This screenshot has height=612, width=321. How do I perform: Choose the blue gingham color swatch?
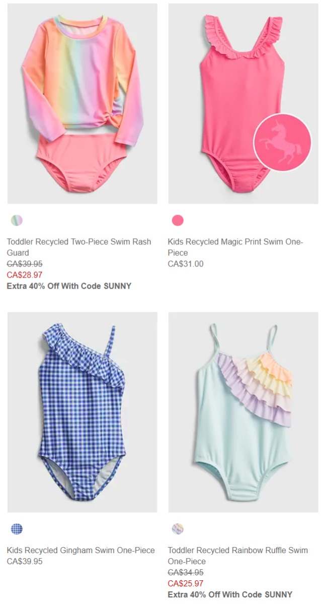17,529
